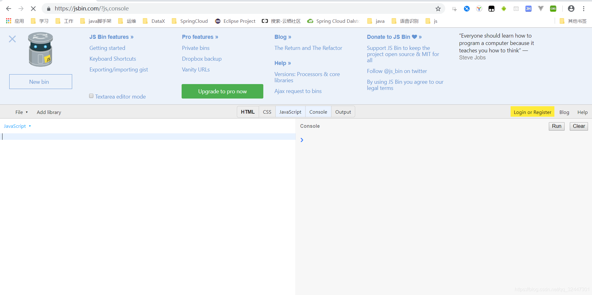Click the blue circular extension icon
Image resolution: width=592 pixels, height=295 pixels.
tap(467, 9)
